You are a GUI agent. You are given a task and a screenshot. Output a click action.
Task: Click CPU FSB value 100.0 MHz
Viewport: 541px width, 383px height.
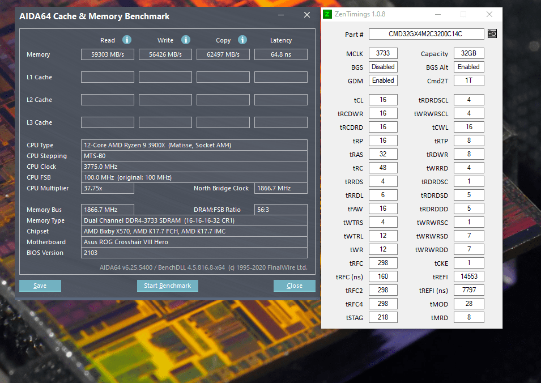click(x=194, y=177)
